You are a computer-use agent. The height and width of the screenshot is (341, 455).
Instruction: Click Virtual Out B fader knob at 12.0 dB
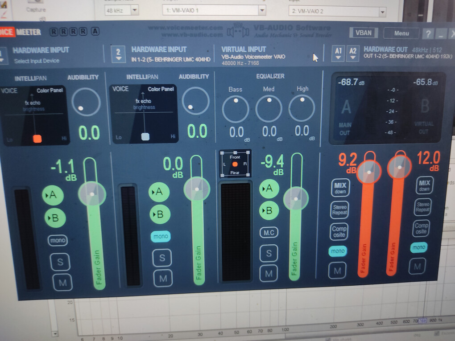(400, 167)
